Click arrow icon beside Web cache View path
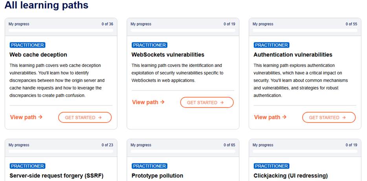Image resolution: width=367 pixels, height=181 pixels. click(40, 117)
